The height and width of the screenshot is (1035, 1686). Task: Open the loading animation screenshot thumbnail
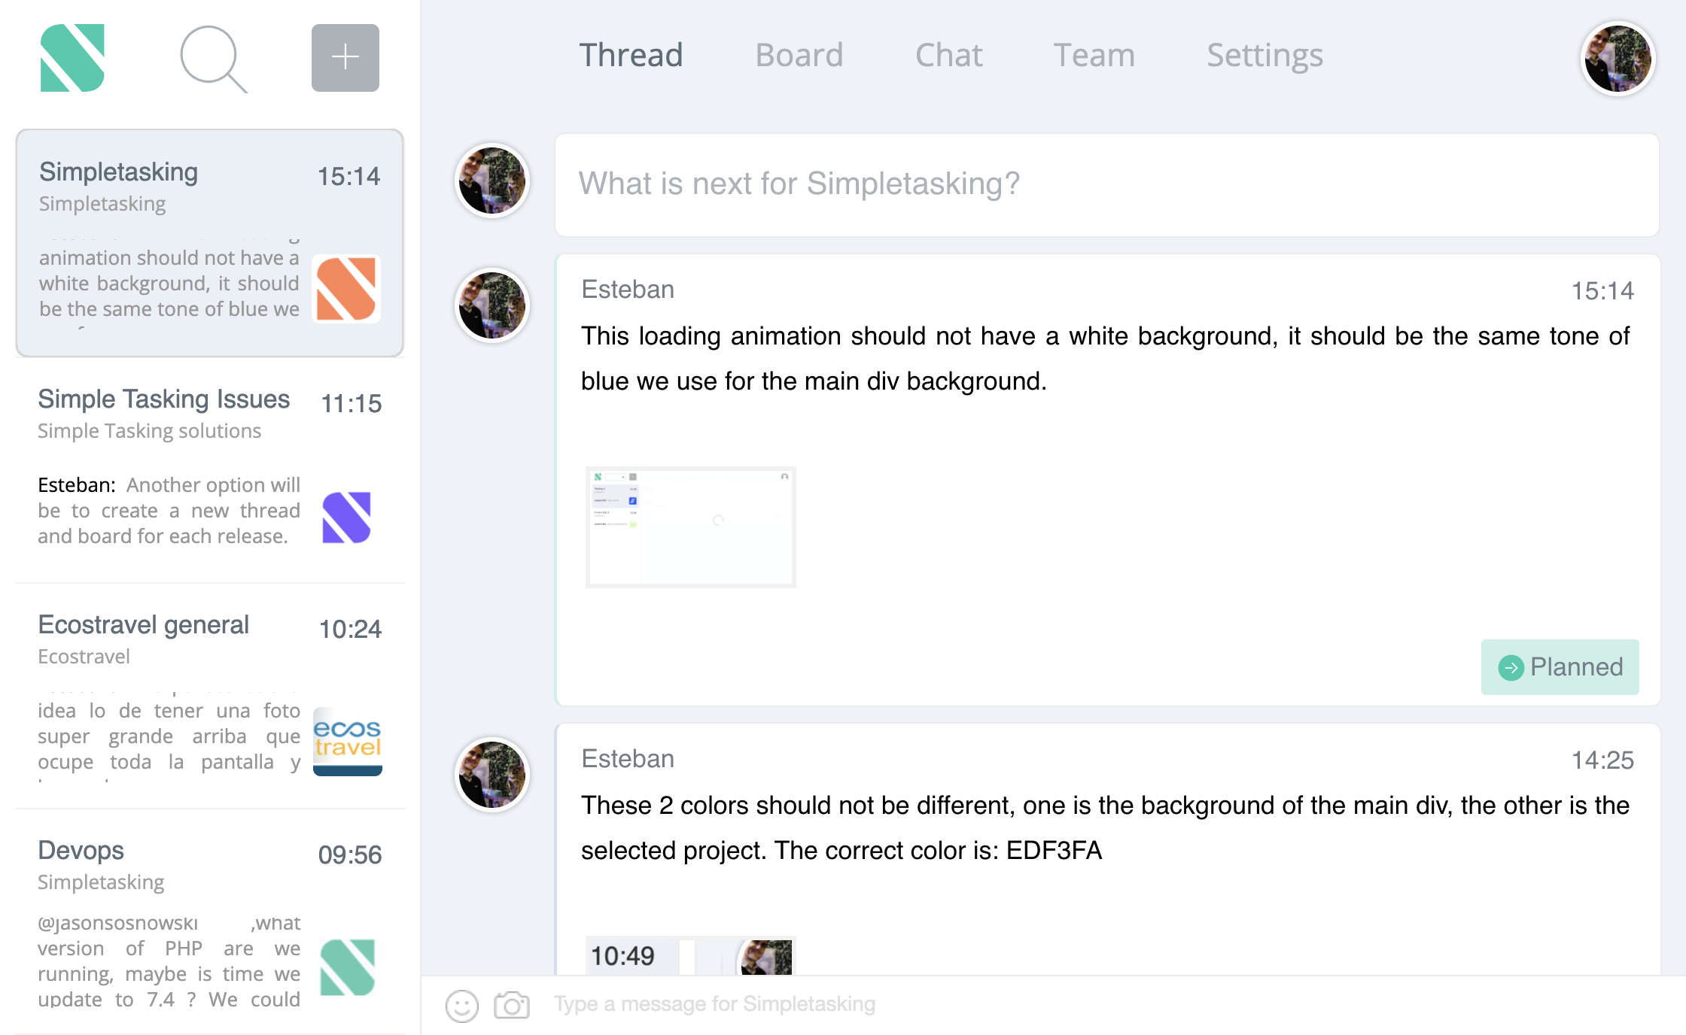(691, 527)
